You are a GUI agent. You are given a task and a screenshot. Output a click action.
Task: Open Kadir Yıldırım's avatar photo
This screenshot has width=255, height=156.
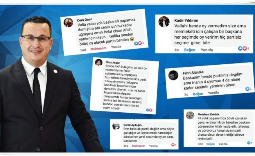[164, 22]
